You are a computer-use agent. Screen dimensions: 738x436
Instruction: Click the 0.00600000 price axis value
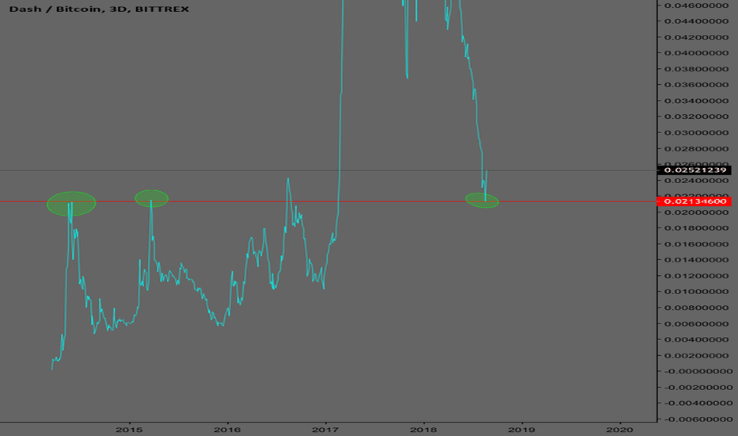[696, 323]
